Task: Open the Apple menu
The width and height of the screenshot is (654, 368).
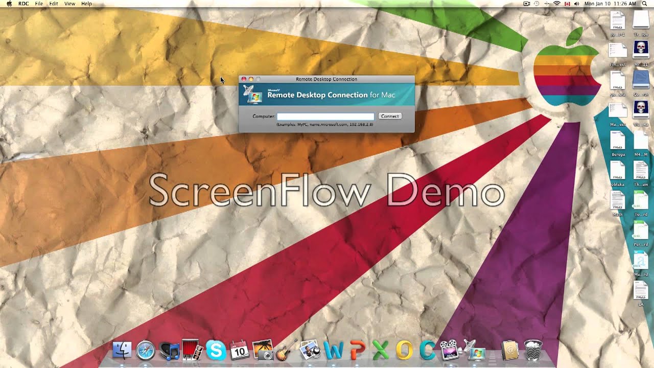Action: [x=9, y=4]
